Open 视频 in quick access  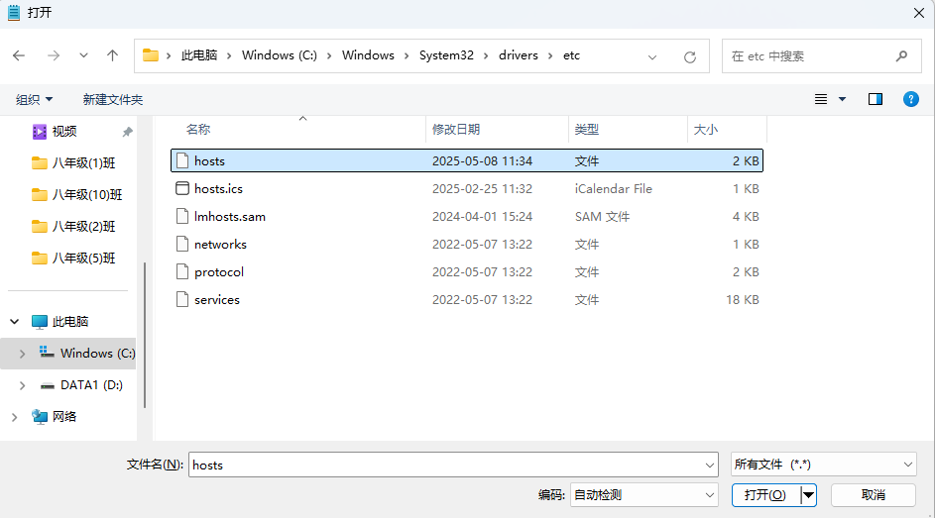(64, 132)
